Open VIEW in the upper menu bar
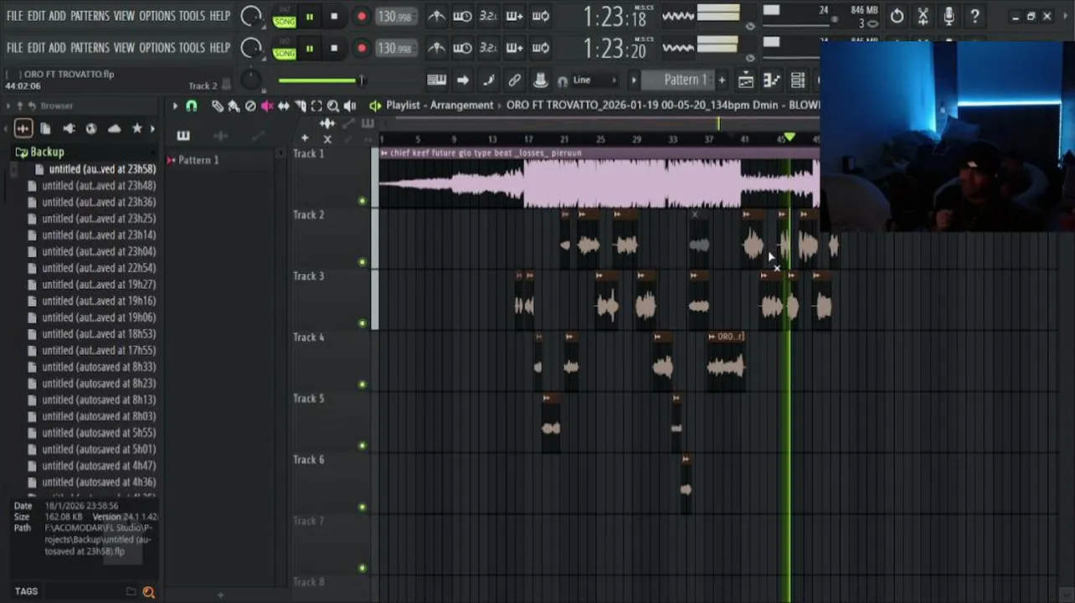Image resolution: width=1075 pixels, height=603 pixels. pos(124,16)
